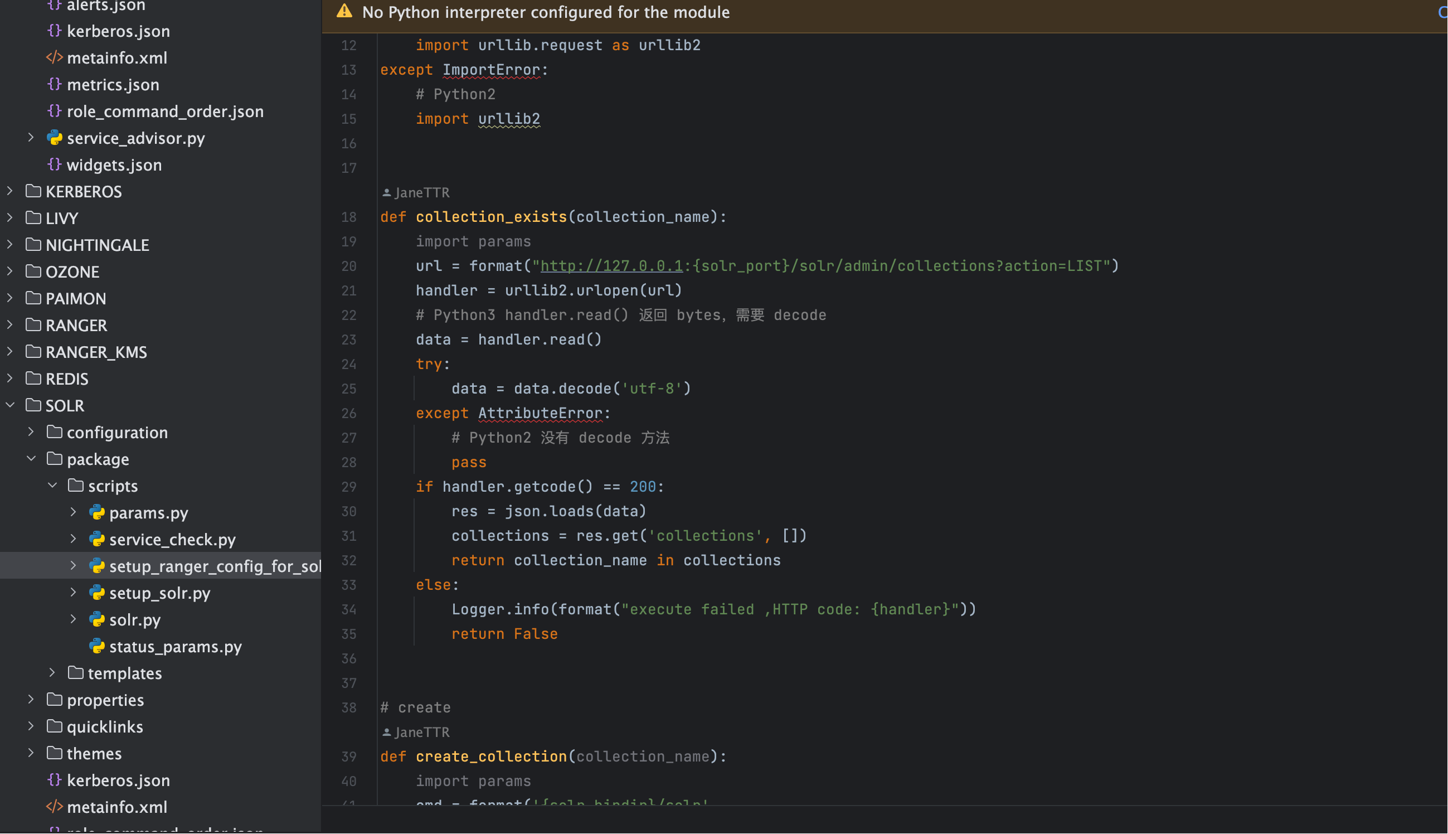Screen dimensions: 1448x834
Task: Open the 127.0.0.1 URL link in code
Action: pyautogui.click(x=611, y=266)
